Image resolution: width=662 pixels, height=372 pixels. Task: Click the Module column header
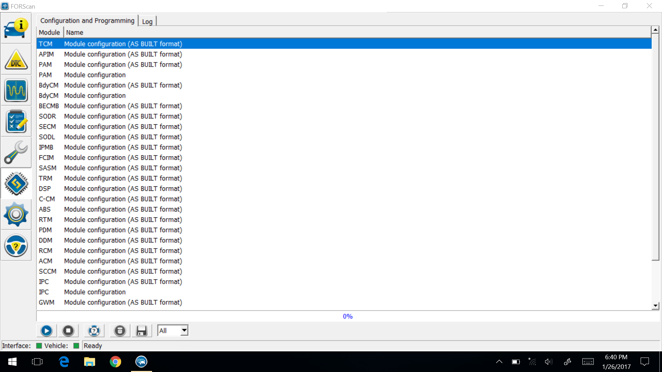[49, 32]
